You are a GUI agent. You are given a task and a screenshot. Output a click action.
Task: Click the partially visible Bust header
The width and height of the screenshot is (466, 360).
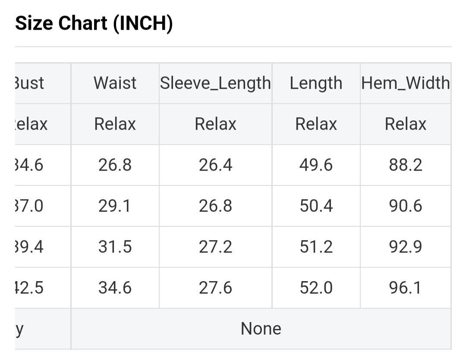29,83
